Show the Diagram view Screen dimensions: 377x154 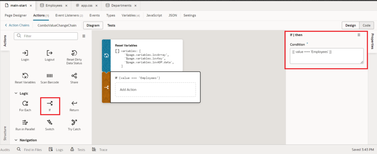click(93, 25)
